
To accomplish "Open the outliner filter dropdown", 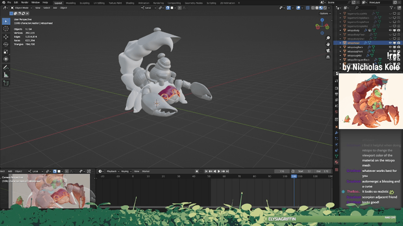I will 392,8.
